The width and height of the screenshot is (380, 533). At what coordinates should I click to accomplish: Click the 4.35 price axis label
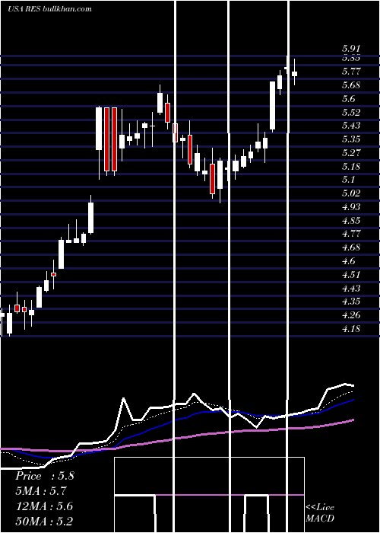(351, 302)
